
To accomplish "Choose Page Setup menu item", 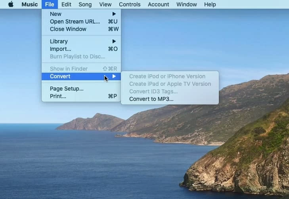I will click(67, 89).
